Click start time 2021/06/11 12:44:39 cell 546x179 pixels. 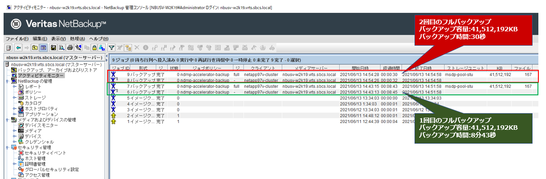[x=360, y=121]
